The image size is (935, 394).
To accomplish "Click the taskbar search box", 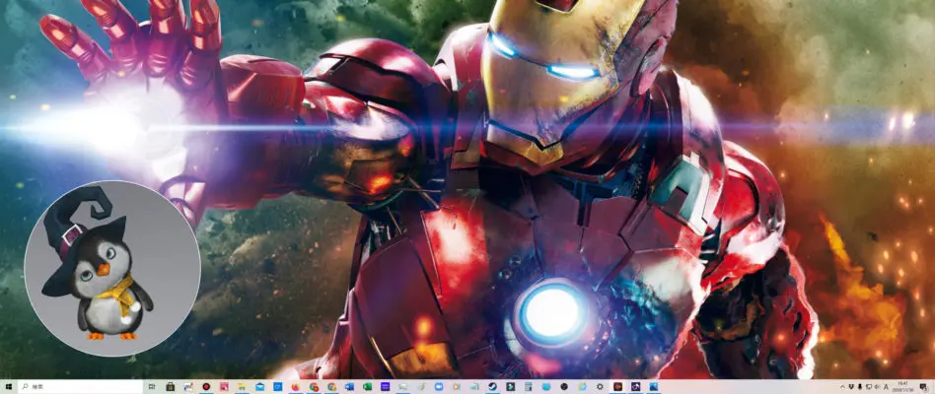I will [x=81, y=387].
